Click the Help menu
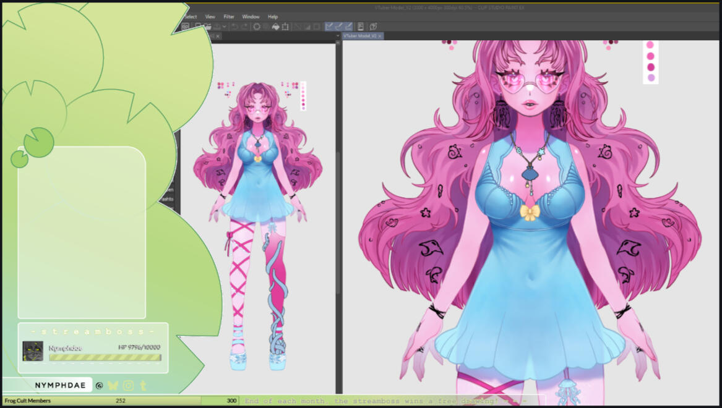The height and width of the screenshot is (408, 722). click(x=273, y=17)
